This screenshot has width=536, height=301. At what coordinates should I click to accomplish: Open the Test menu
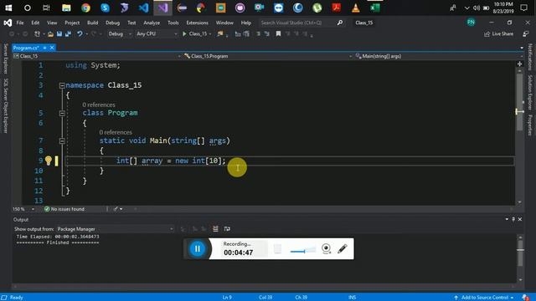coord(131,23)
